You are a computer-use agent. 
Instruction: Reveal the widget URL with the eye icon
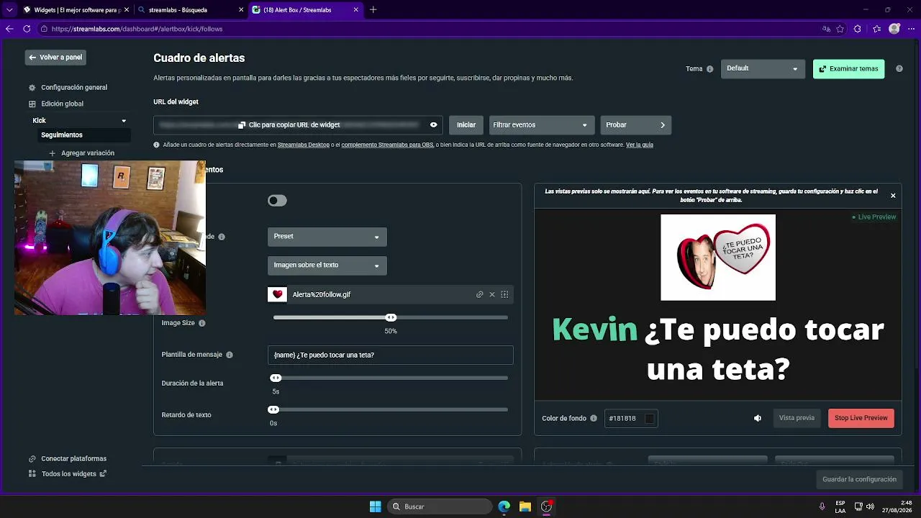point(433,125)
